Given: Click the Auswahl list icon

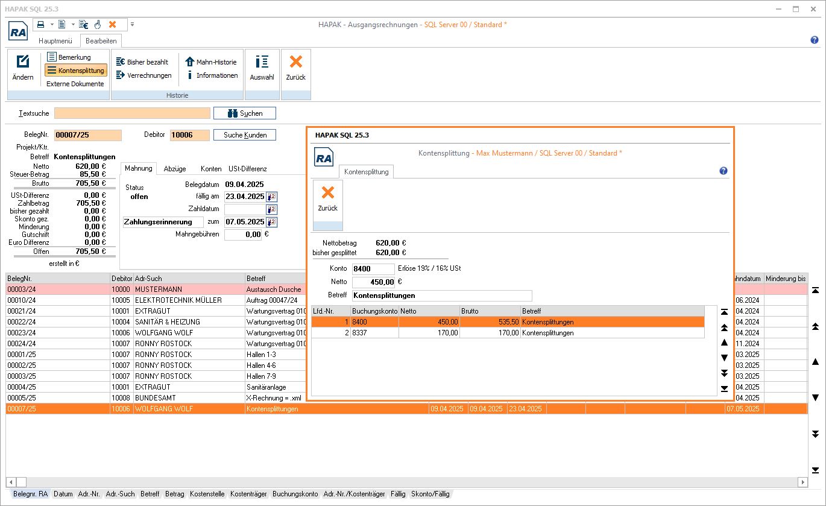Looking at the screenshot, I should coord(262,62).
